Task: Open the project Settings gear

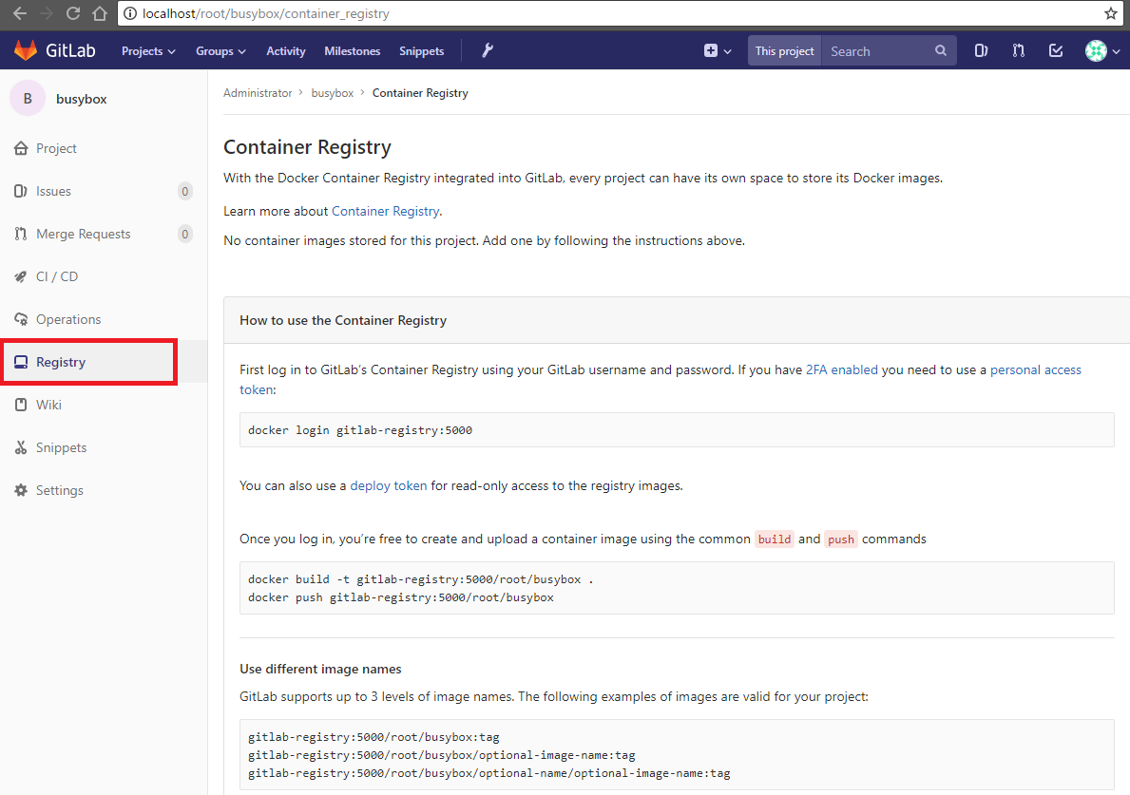Action: [59, 489]
